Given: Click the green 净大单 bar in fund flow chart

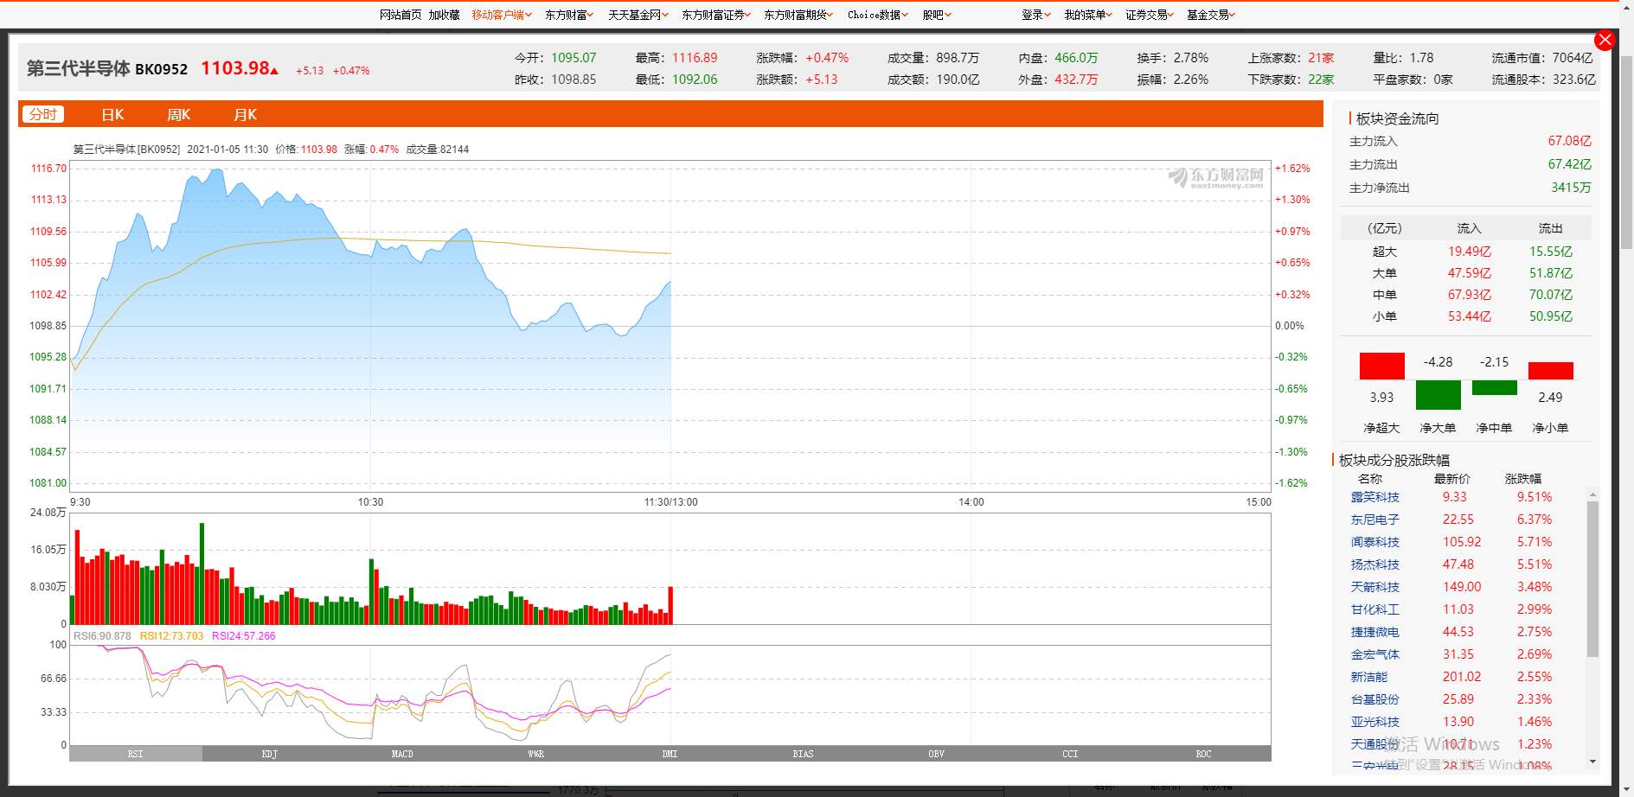Looking at the screenshot, I should 1438,394.
